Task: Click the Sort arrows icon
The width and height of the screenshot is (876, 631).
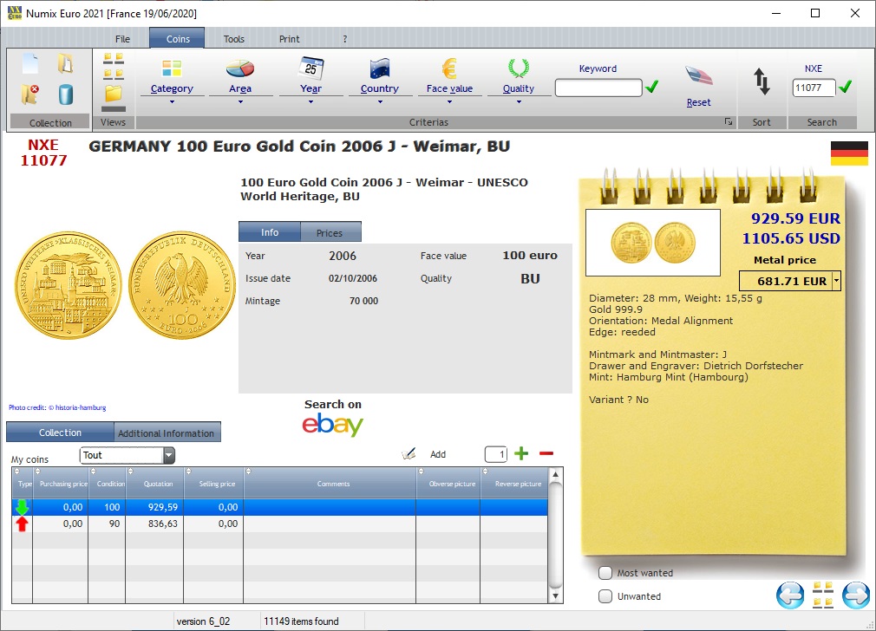Action: point(762,80)
